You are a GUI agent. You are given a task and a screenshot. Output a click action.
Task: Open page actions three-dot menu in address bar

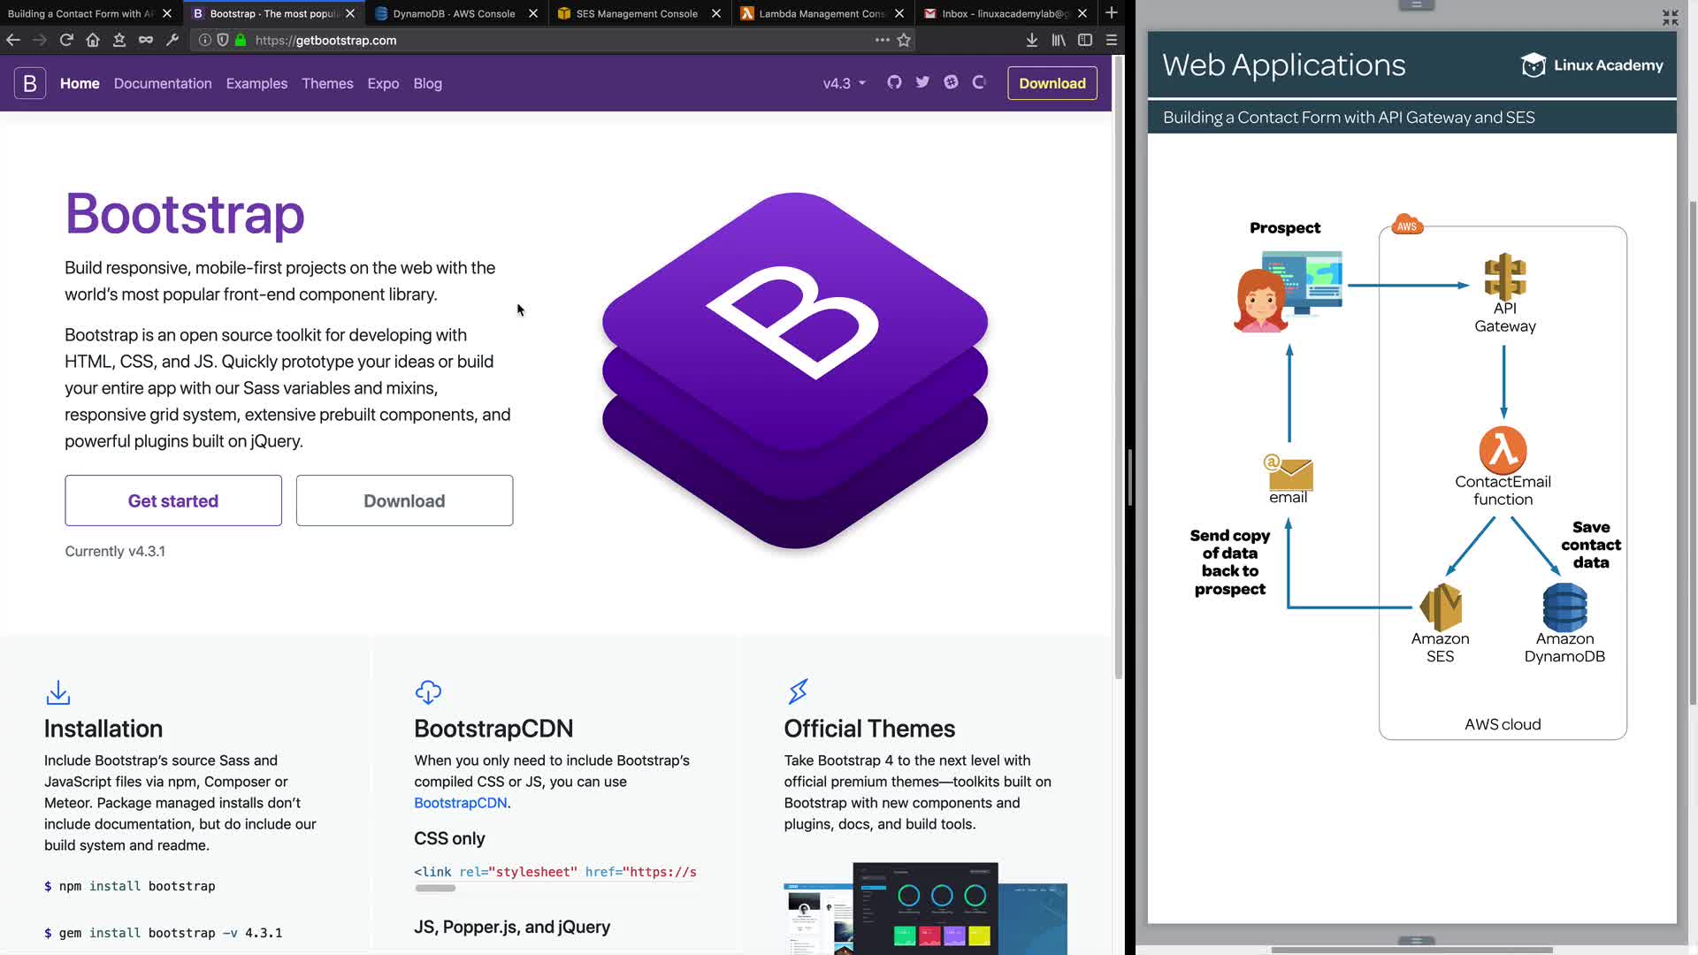pos(882,40)
